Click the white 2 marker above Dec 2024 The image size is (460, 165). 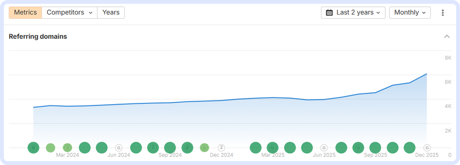[x=221, y=147]
